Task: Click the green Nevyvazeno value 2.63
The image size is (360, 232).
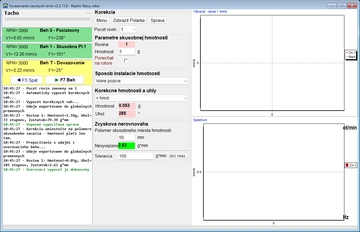Action: point(127,145)
